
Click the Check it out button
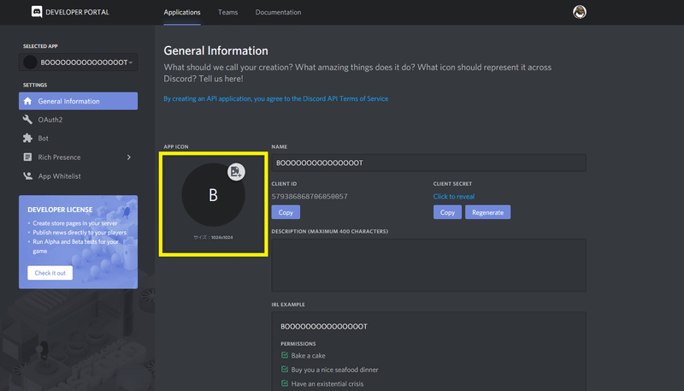point(50,273)
